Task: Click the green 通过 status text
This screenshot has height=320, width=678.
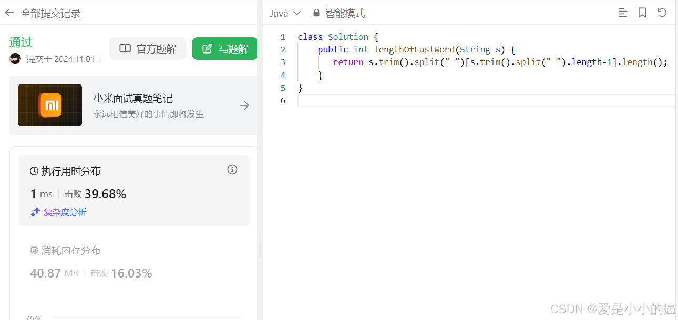Action: click(x=21, y=42)
